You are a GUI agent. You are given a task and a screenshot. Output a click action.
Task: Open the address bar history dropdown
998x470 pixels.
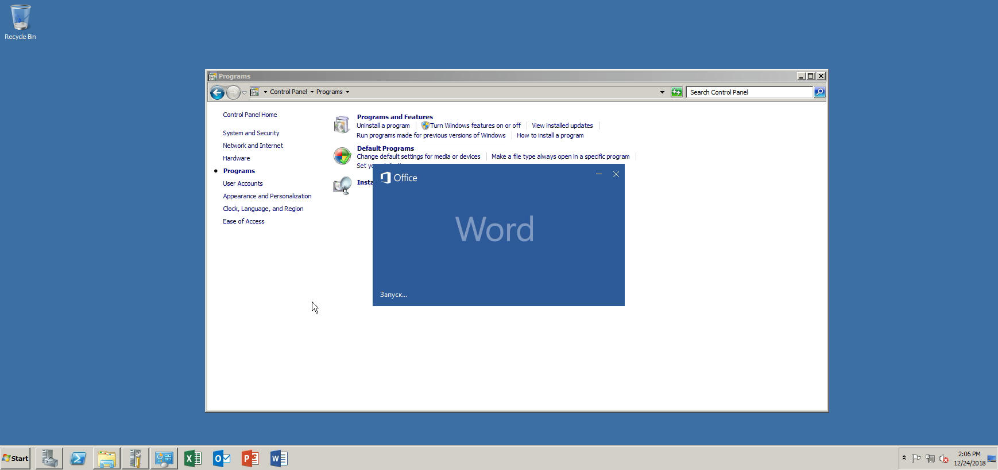(x=662, y=92)
